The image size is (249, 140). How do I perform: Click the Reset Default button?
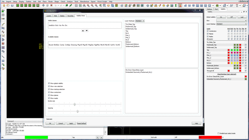click(82, 123)
